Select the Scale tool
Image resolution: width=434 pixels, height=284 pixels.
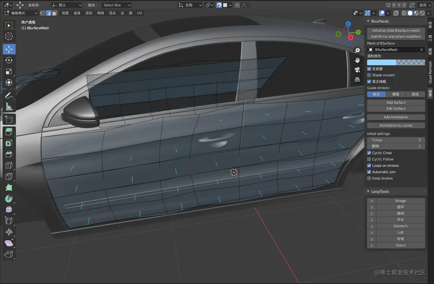click(9, 72)
